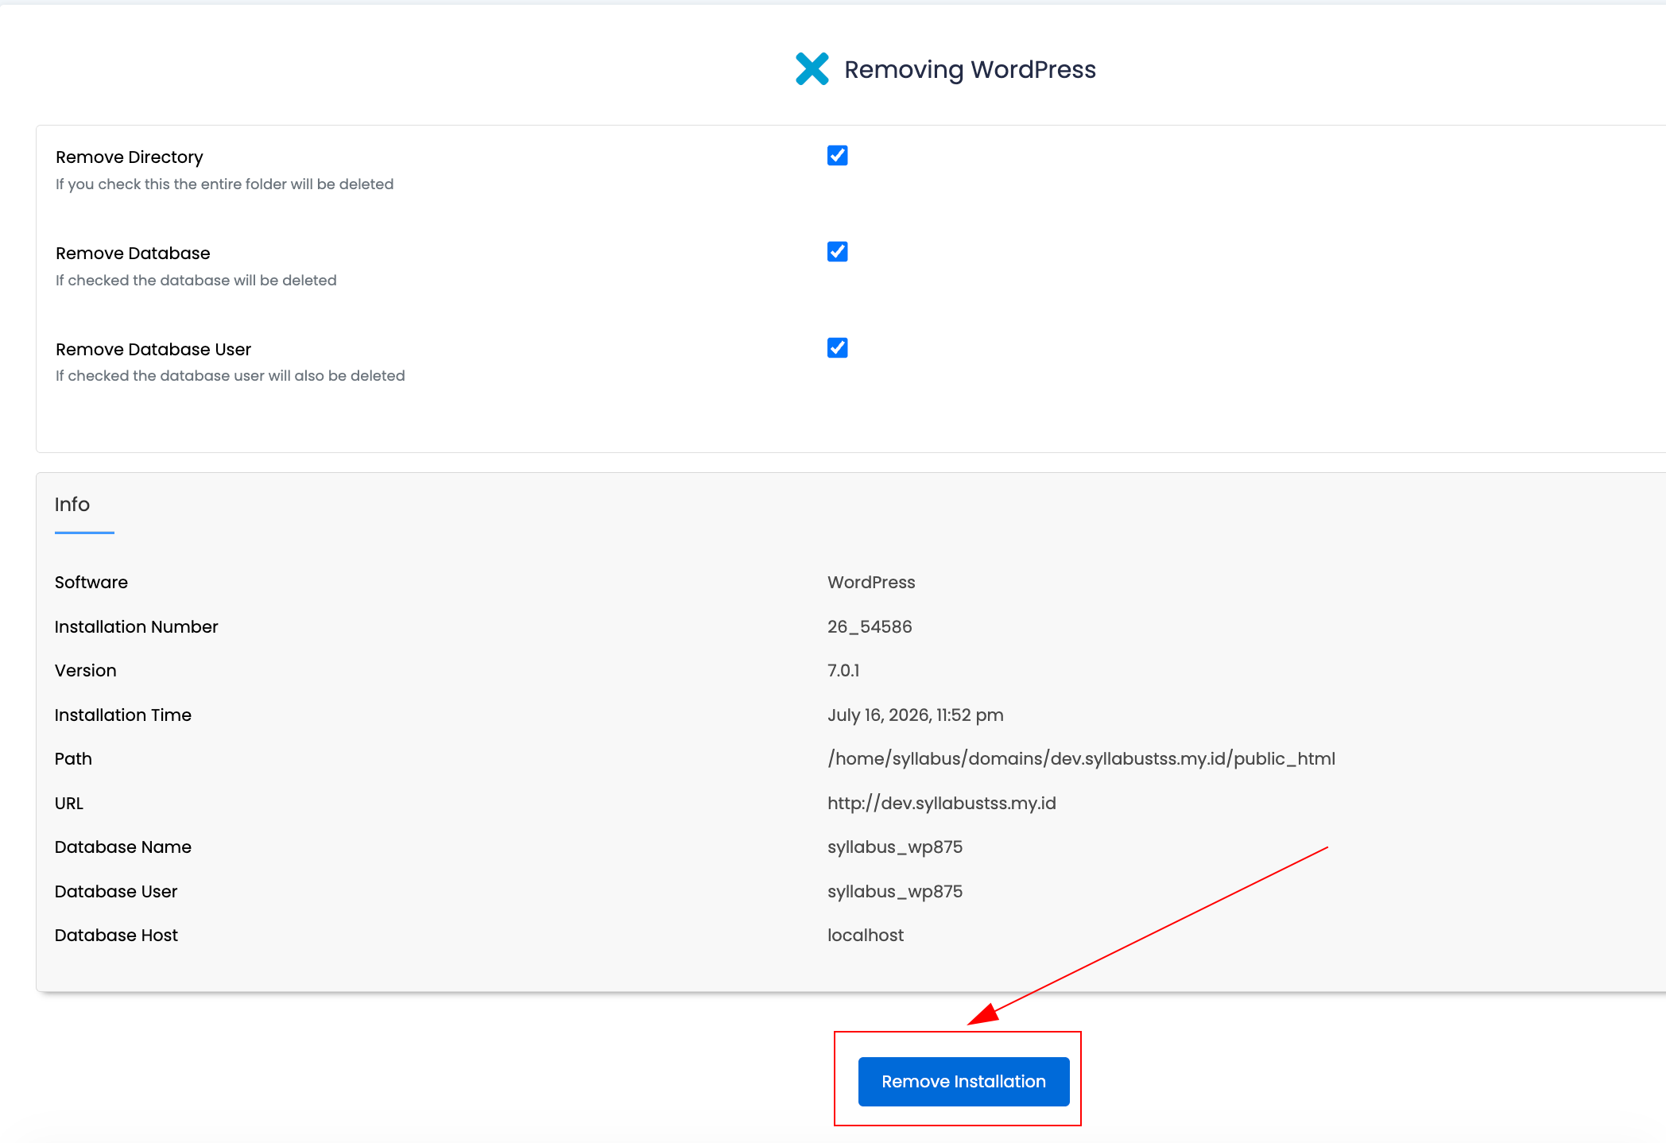The height and width of the screenshot is (1143, 1666).
Task: Click the blue X icon beside Removing WordPress
Action: [812, 69]
